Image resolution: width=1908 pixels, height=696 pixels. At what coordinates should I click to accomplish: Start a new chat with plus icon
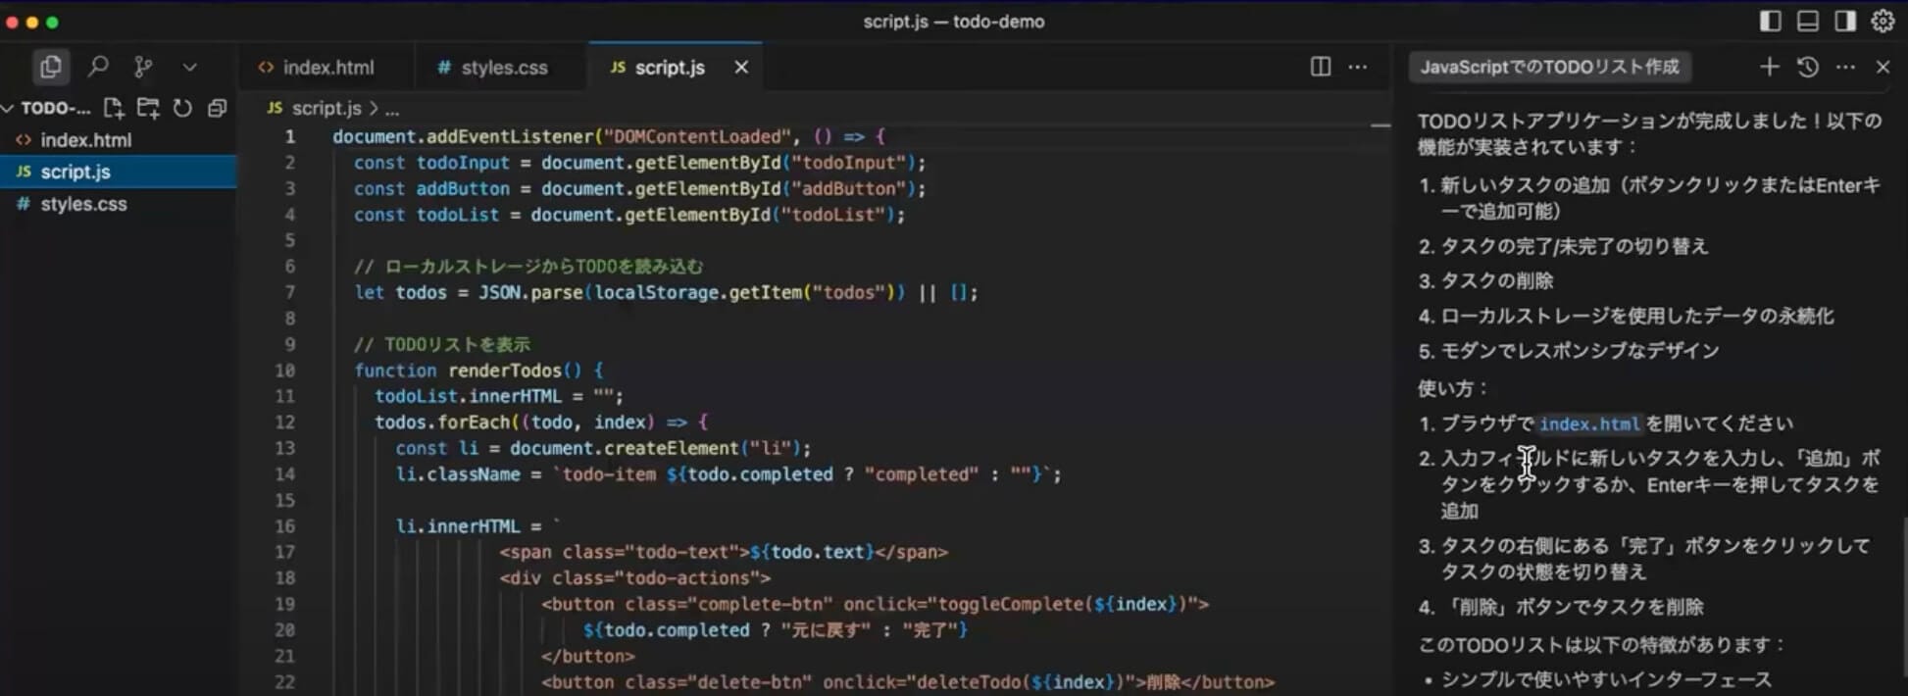[1769, 67]
